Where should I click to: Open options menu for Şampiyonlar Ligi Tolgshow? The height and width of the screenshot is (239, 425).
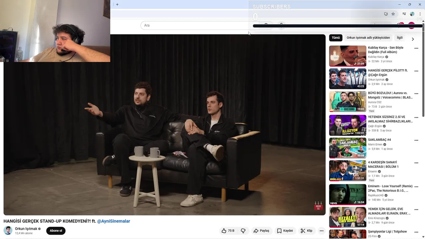tap(416, 232)
